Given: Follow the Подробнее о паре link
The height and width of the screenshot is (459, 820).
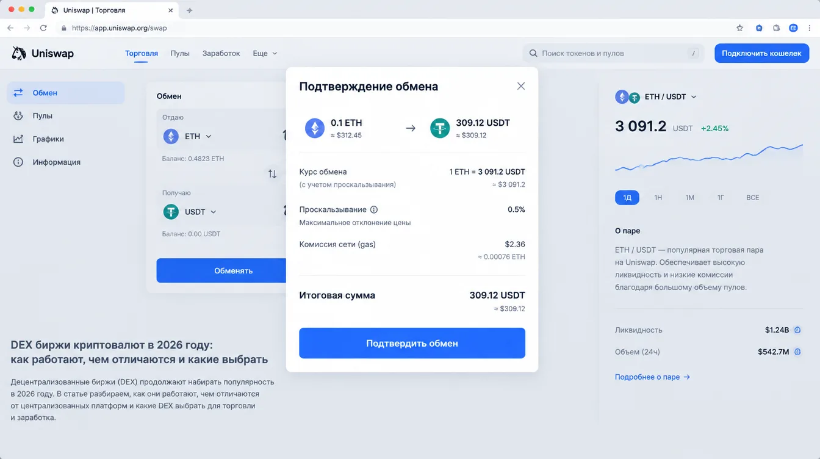Looking at the screenshot, I should [x=652, y=377].
